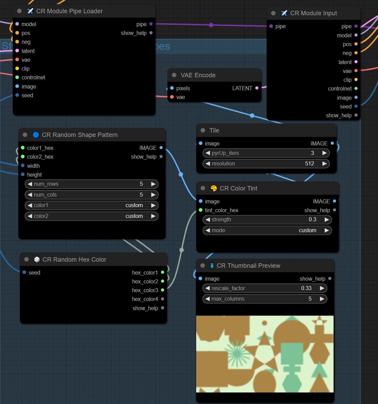Open the mode dropdown in CR Color Tint
The image size is (378, 404).
(x=267, y=230)
